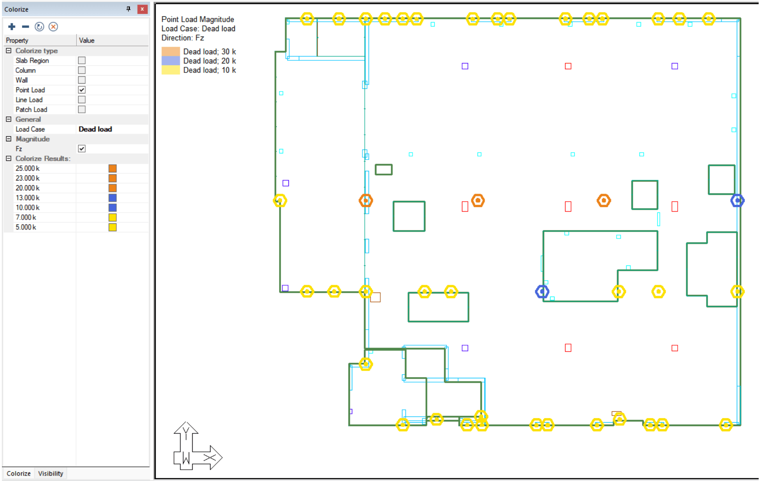Click the circled orange X clear icon

(53, 26)
